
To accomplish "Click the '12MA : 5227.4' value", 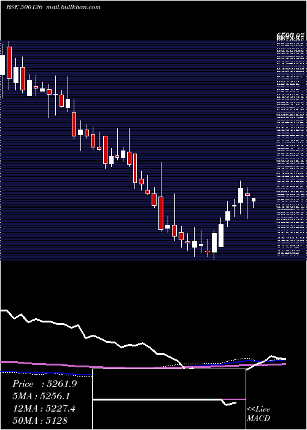I will (x=44, y=408).
